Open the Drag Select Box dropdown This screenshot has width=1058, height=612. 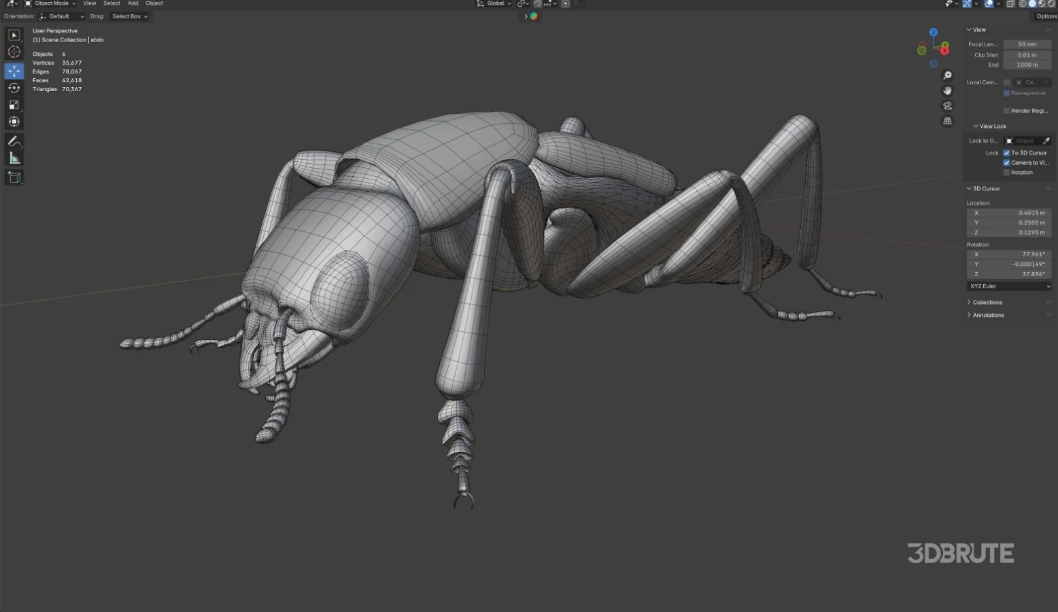pos(129,16)
